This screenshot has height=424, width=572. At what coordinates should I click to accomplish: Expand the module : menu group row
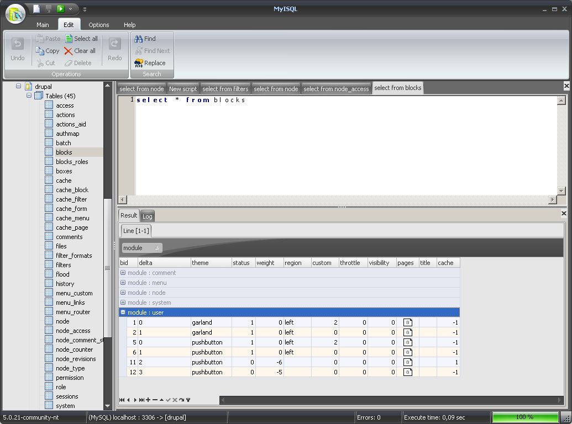pyautogui.click(x=123, y=283)
